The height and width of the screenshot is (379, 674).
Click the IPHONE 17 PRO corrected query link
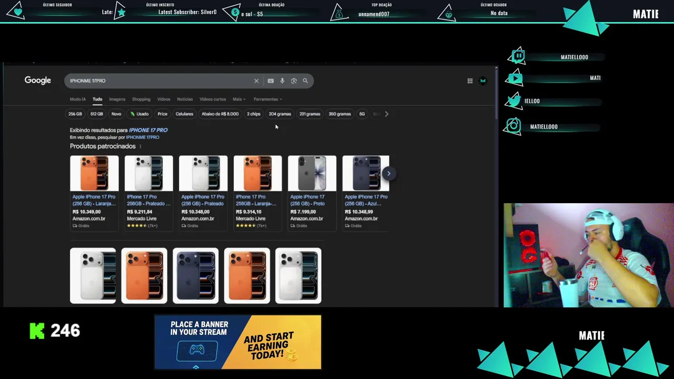click(x=148, y=130)
